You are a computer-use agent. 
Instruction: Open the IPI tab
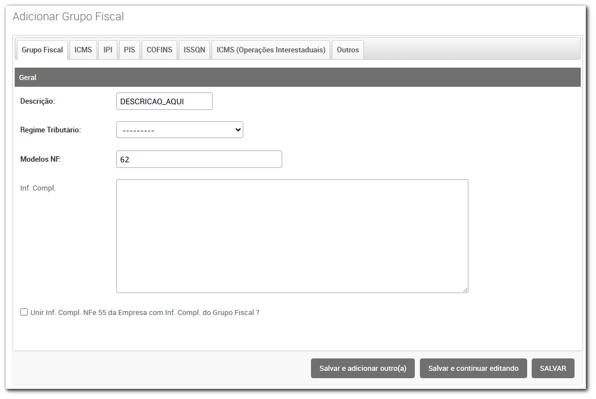108,50
